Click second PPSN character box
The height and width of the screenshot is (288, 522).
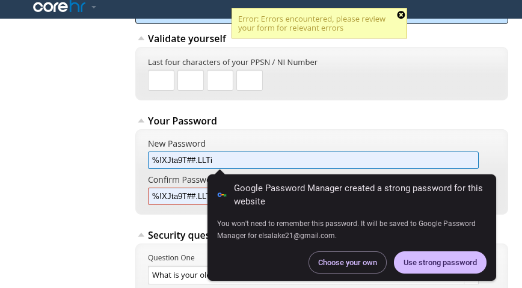(191, 80)
